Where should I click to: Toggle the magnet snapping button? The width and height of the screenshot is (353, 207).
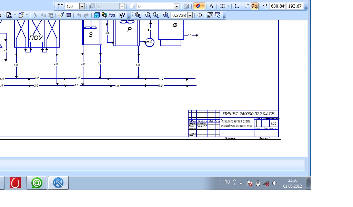[x=198, y=6]
